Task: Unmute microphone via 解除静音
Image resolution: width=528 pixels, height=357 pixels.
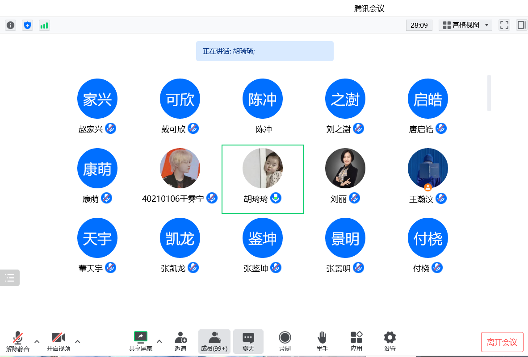Action: pos(18,341)
